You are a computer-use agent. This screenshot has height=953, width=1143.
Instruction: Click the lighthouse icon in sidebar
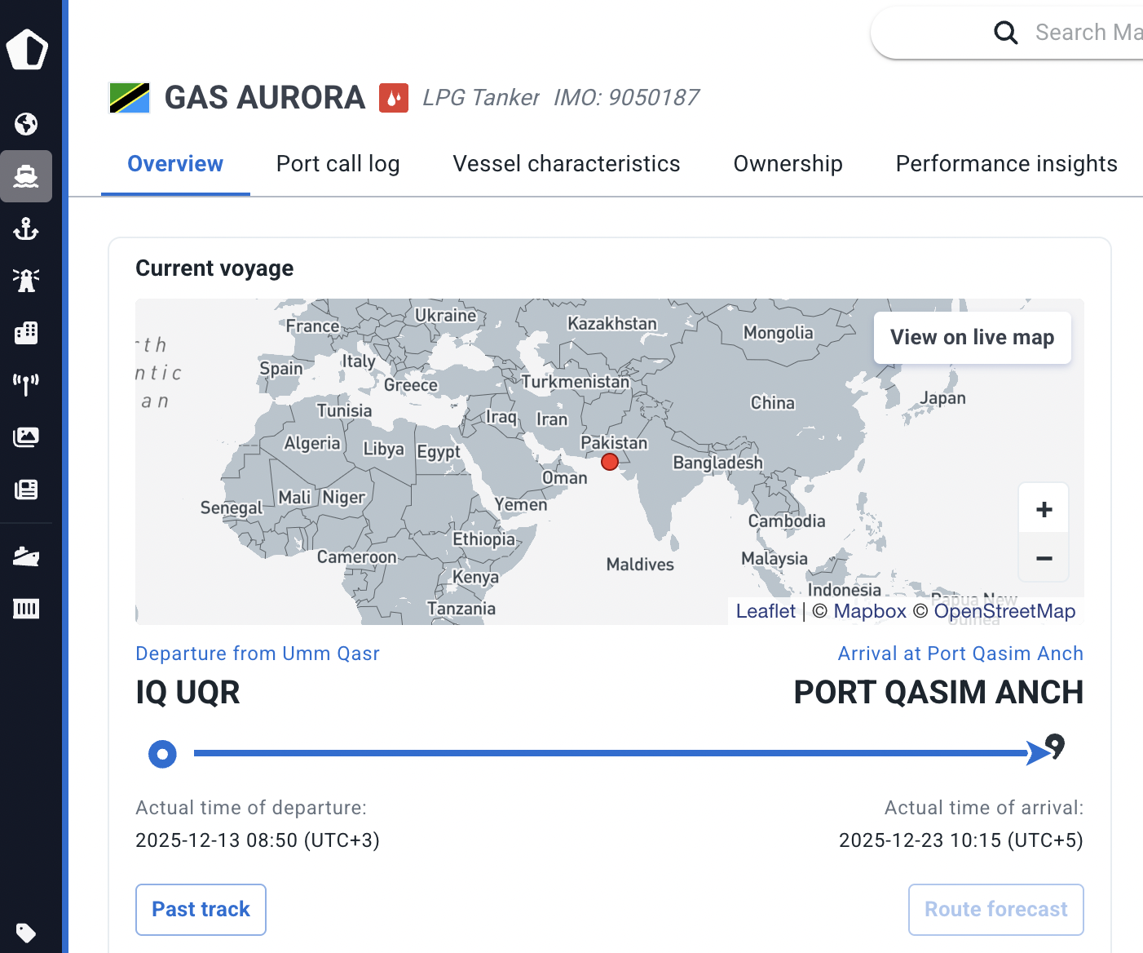[x=26, y=281]
